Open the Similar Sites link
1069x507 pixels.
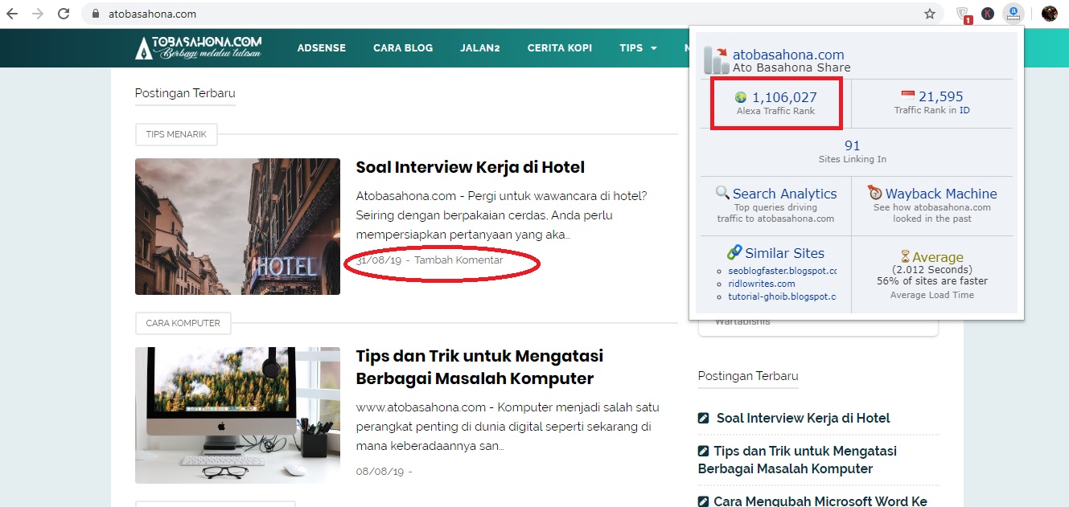(x=785, y=253)
